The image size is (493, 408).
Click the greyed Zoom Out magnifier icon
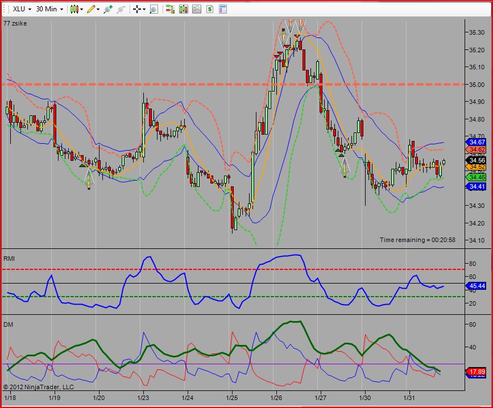[x=121, y=9]
